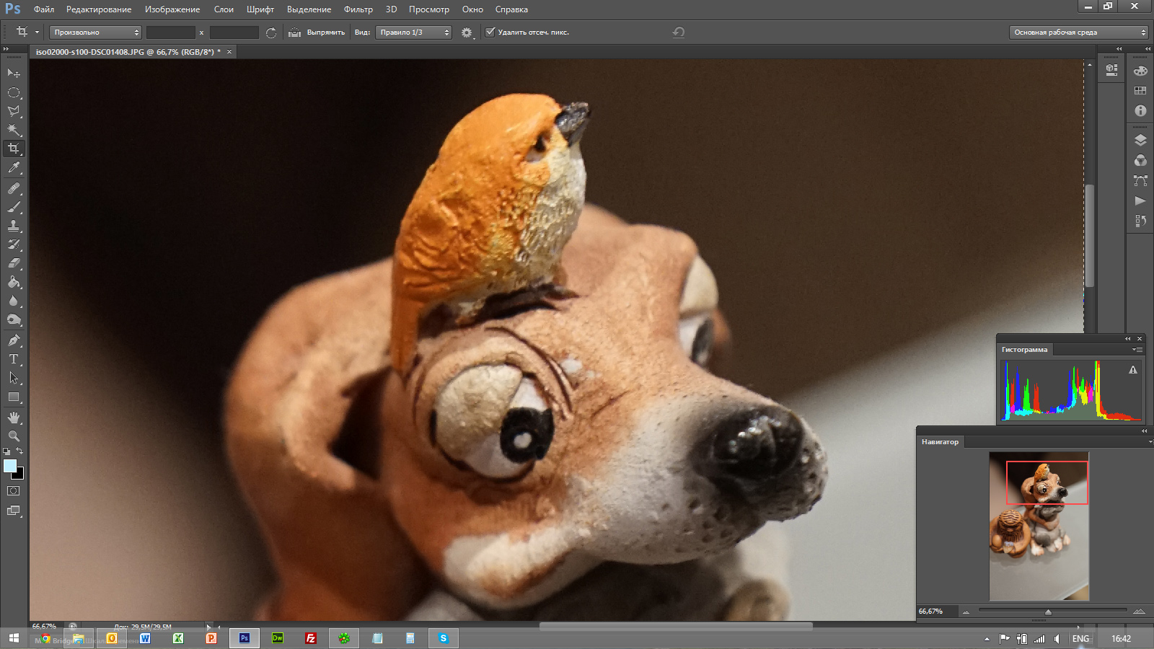The image size is (1154, 649).
Task: Select the Magic Wand tool
Action: 14,130
